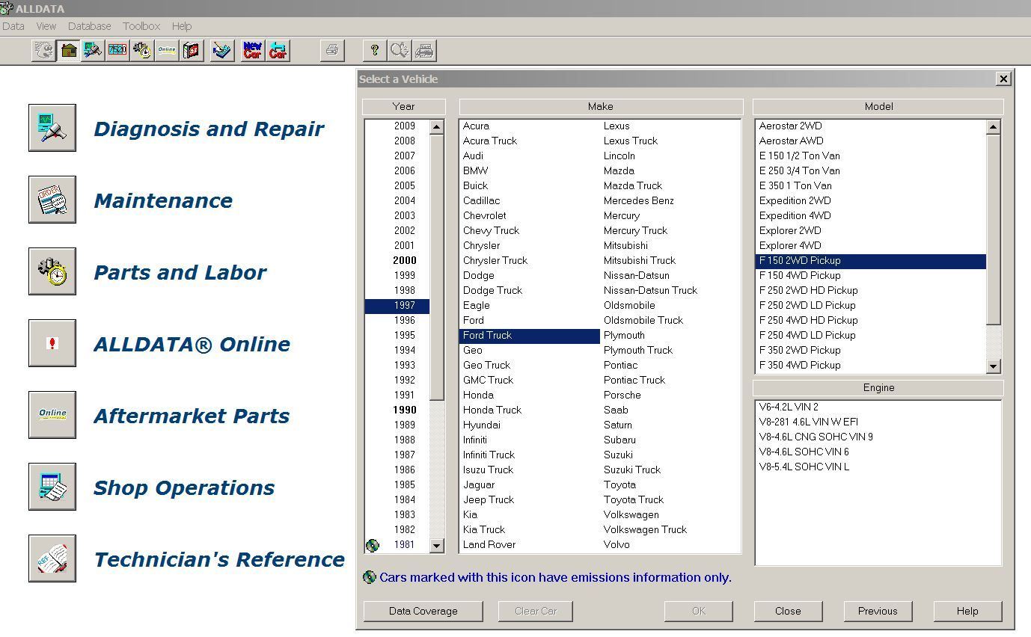1031x637 pixels.
Task: Open the Shop Operations icon button
Action: coord(52,487)
